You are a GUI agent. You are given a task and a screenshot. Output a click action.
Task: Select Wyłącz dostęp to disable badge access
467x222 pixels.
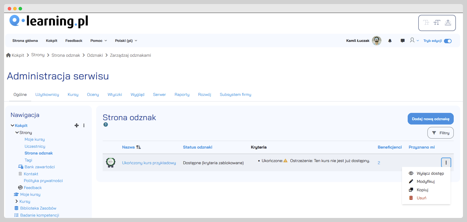coord(430,173)
